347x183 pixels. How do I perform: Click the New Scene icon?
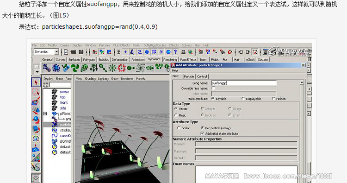coord(66,52)
